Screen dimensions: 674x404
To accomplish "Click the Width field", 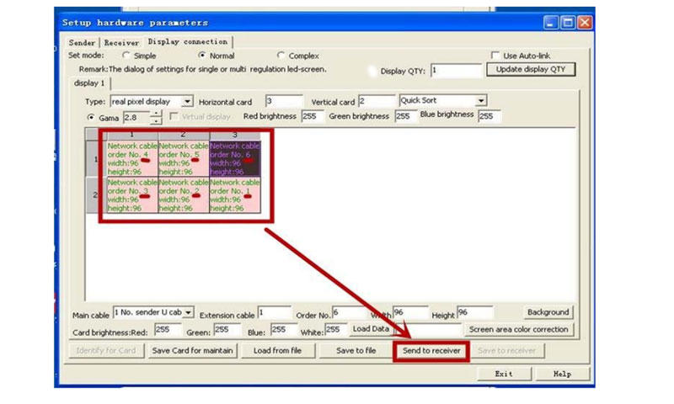I will tap(410, 312).
